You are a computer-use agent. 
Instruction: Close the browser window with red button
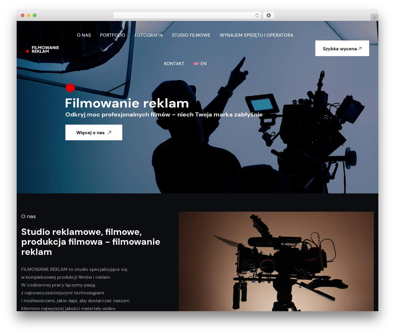coord(23,15)
